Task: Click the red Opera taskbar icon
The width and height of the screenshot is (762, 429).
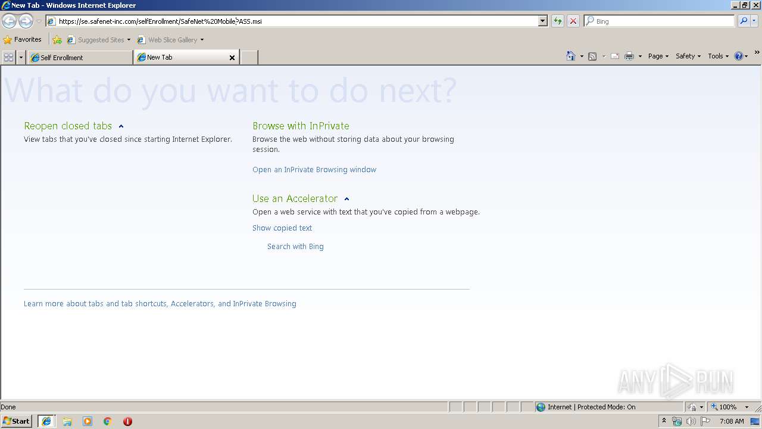Action: 127,421
